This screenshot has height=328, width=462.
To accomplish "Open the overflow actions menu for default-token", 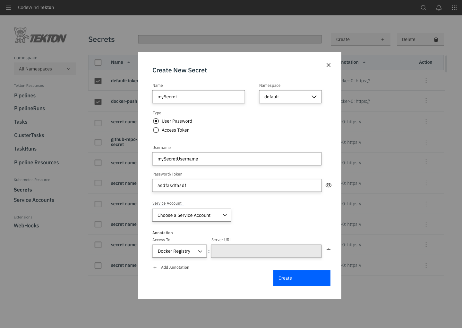I will (426, 80).
